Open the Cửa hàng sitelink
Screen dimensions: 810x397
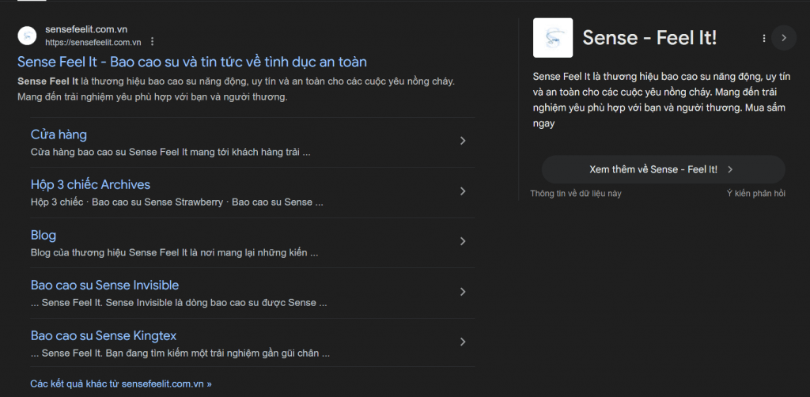(x=59, y=134)
